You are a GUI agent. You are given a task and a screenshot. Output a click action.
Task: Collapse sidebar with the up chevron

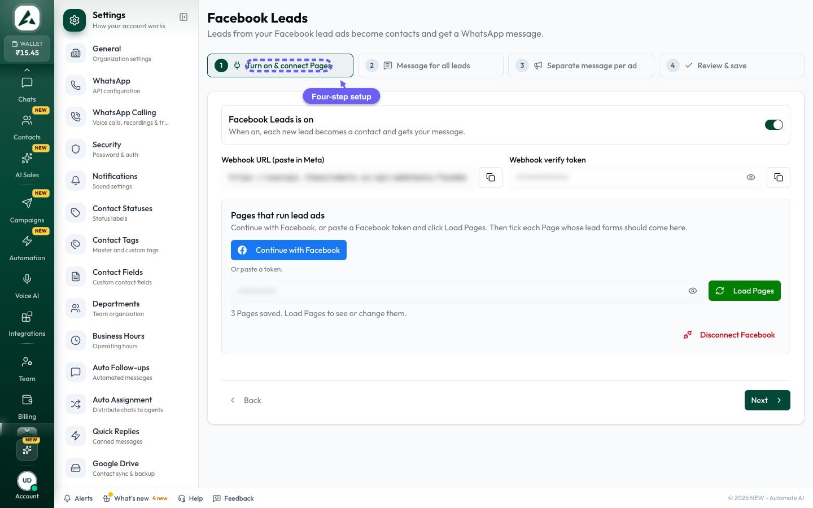point(27,69)
